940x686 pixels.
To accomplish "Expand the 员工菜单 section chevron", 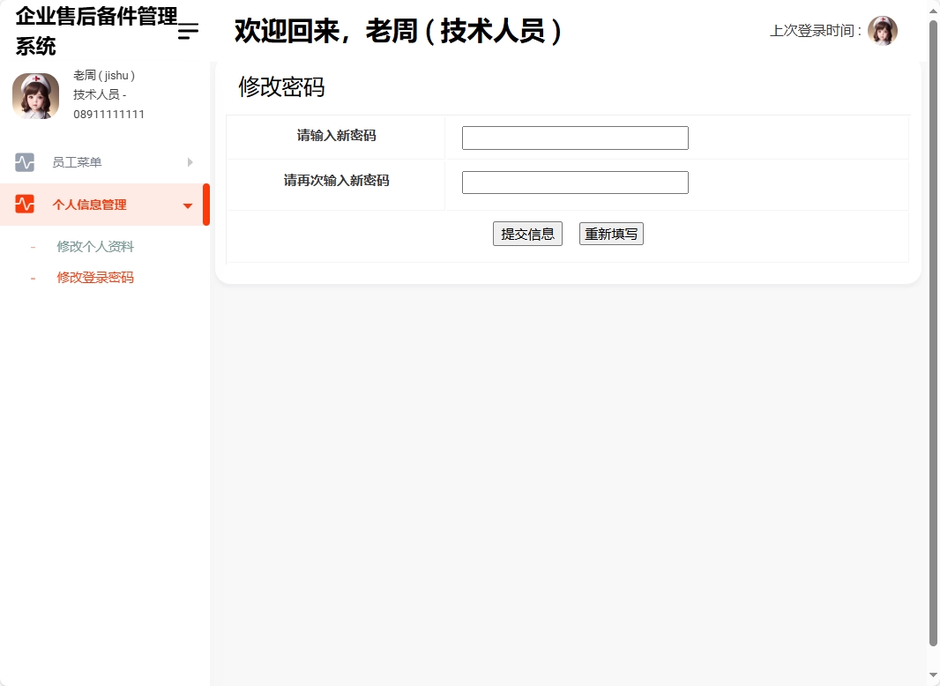I will coord(190,162).
